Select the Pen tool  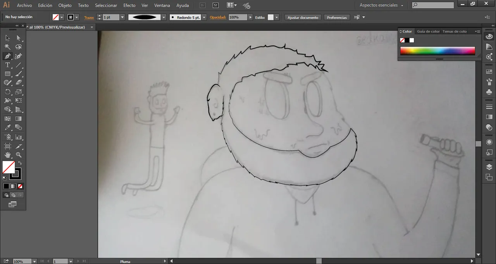(8, 56)
